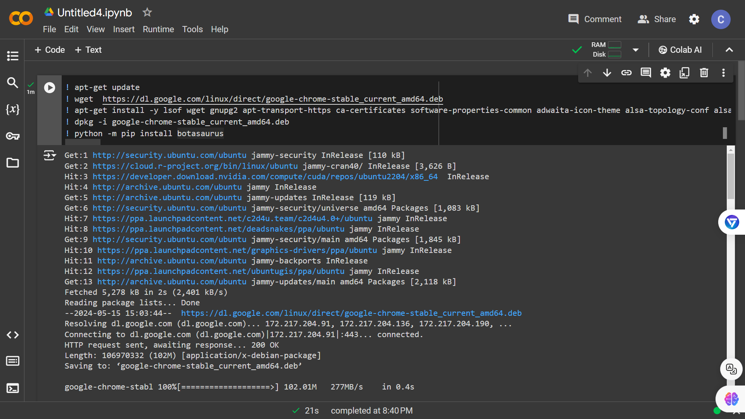
Task: Open the Table of contents panel
Action: (x=12, y=56)
